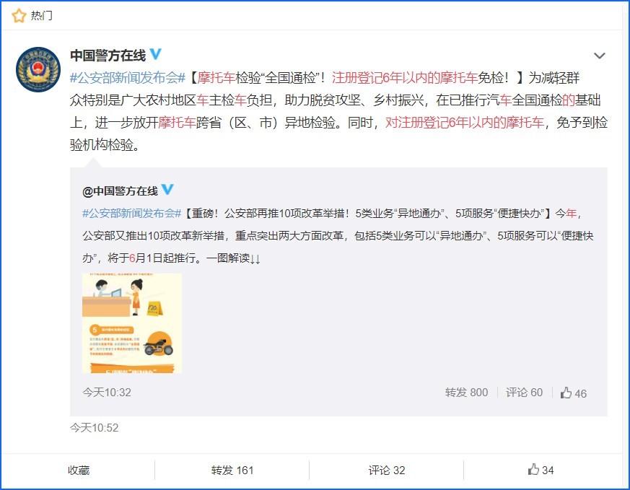Click verified badge beside top 中国警方在线 name
Screen dimensions: 630x490
[x=155, y=55]
